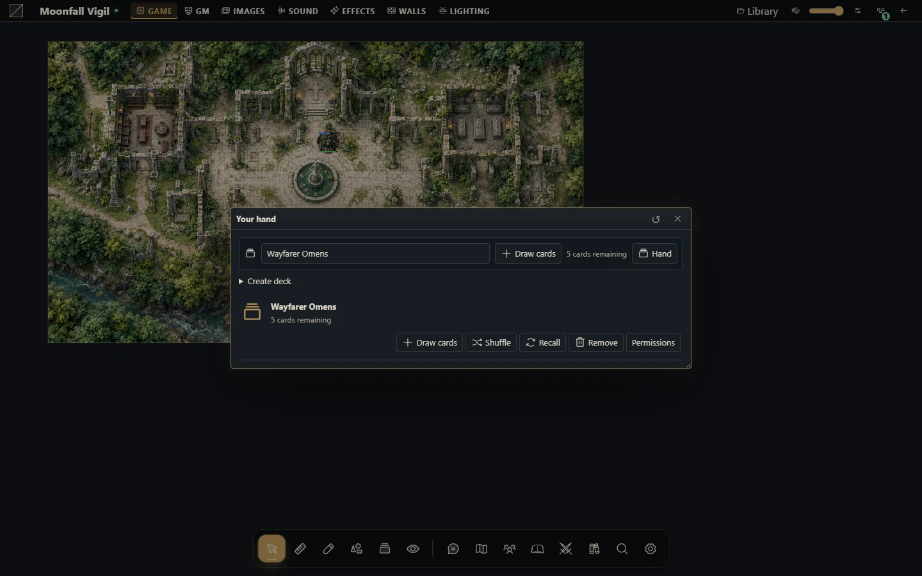922x576 pixels.
Task: Open the players group panel in bottom toolbar
Action: click(510, 549)
